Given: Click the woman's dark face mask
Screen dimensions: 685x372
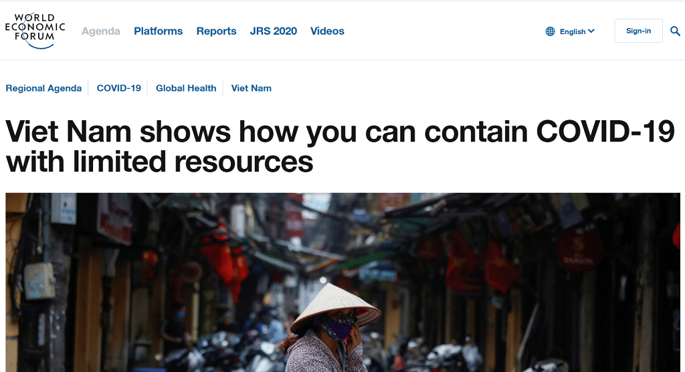Looking at the screenshot, I should click(x=338, y=327).
